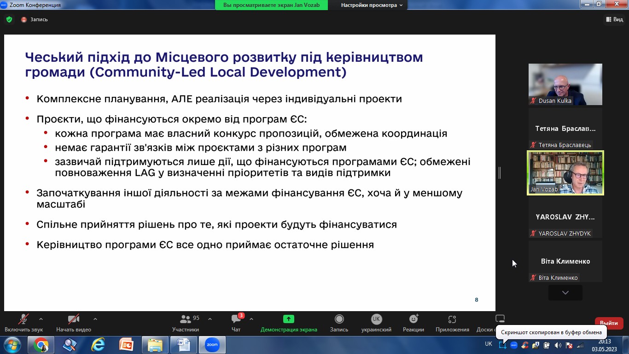The height and width of the screenshot is (354, 629).
Task: Click the volume speaker tray icon
Action: [558, 345]
